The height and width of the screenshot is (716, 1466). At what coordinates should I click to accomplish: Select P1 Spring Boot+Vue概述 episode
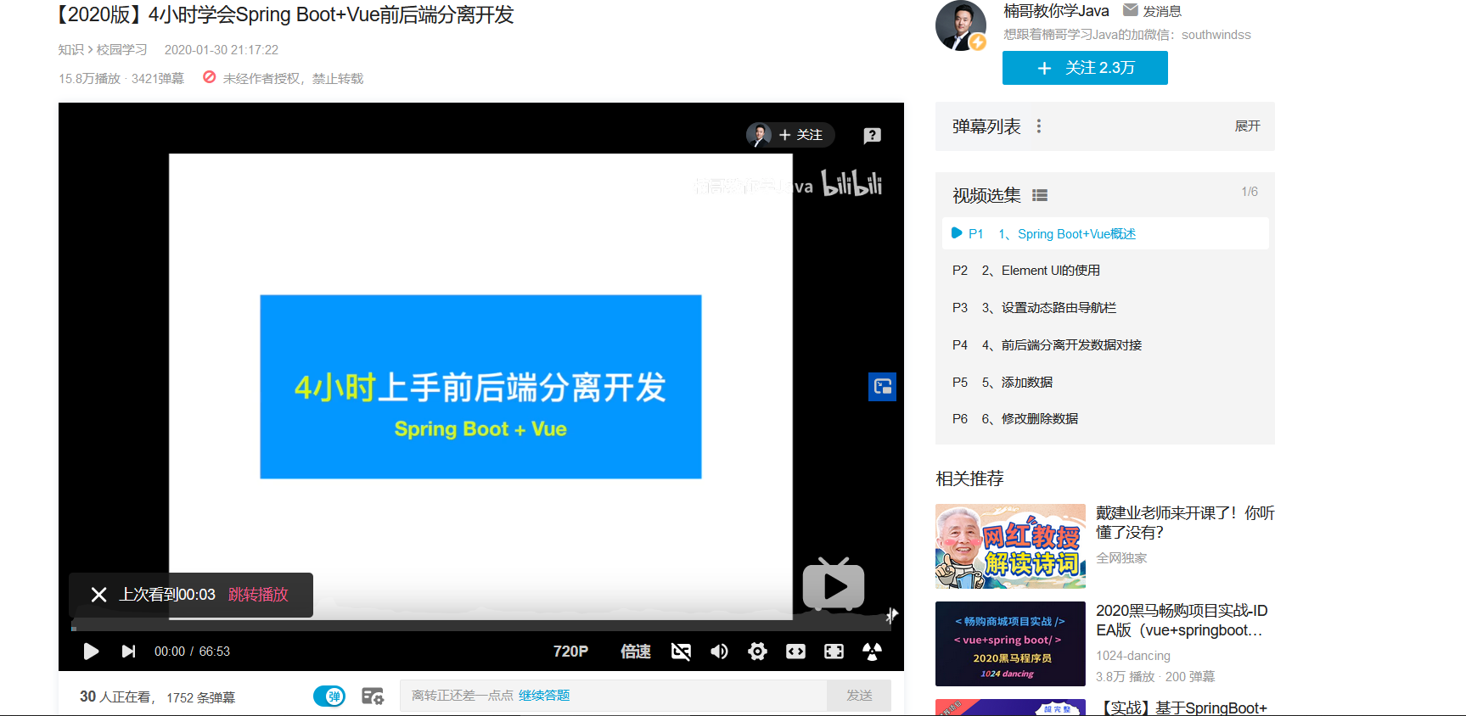pos(1105,233)
